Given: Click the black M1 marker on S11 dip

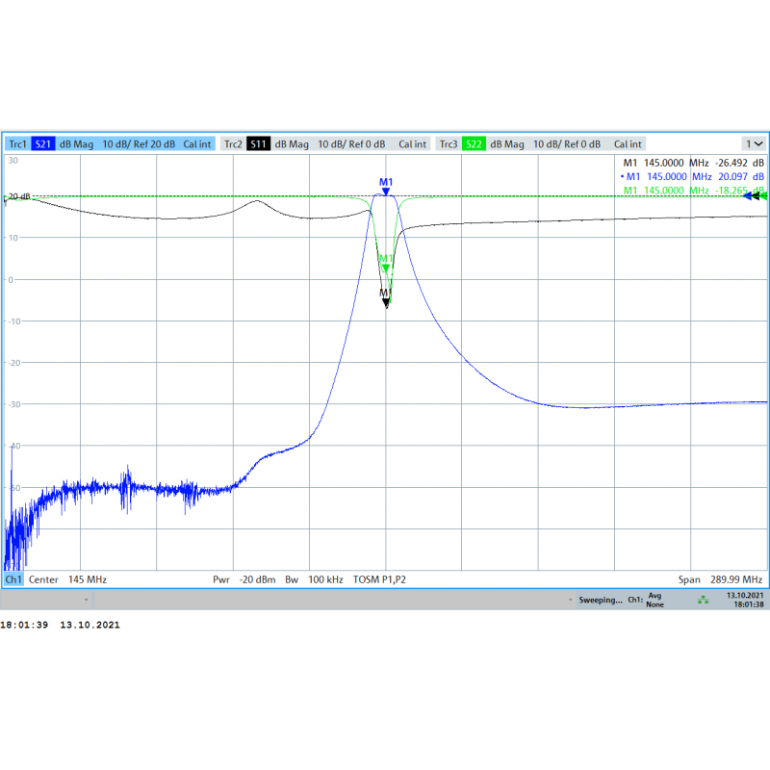Looking at the screenshot, I should pyautogui.click(x=386, y=303).
